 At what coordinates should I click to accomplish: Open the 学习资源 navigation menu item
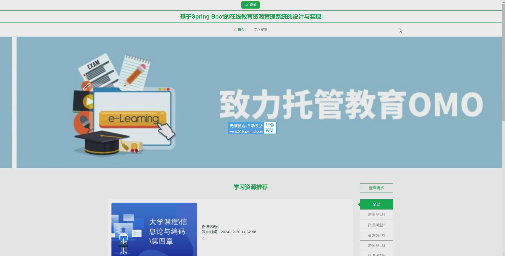(x=260, y=30)
